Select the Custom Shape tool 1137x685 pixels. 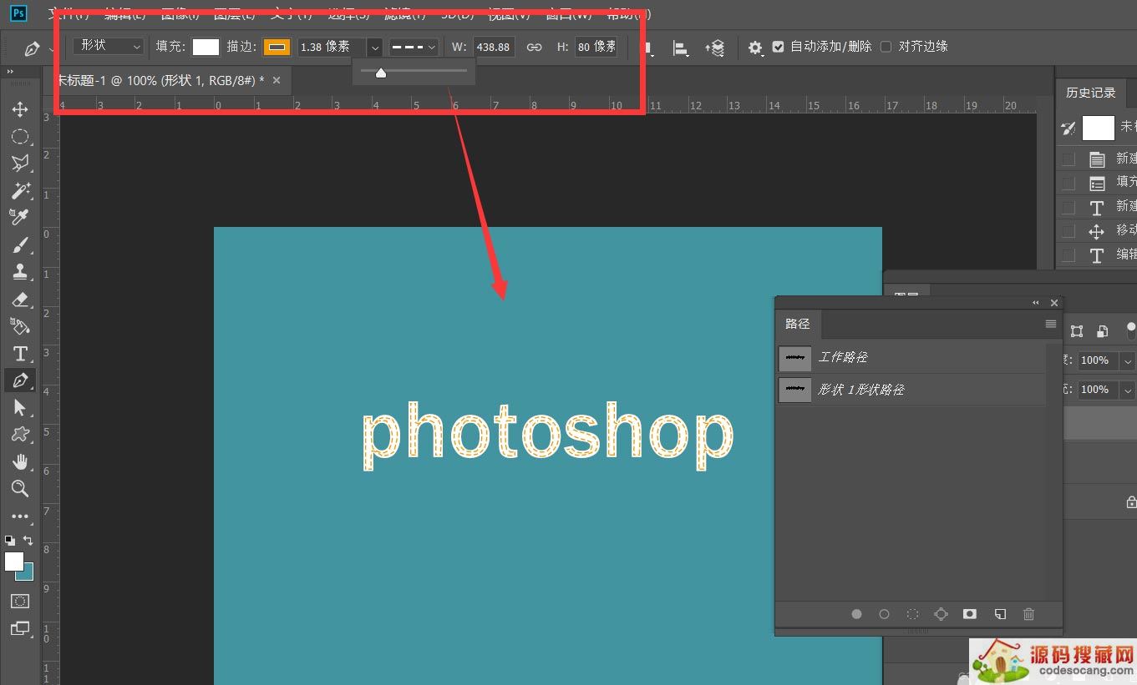(20, 434)
